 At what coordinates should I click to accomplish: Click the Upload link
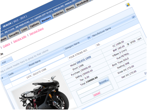click(x=97, y=94)
